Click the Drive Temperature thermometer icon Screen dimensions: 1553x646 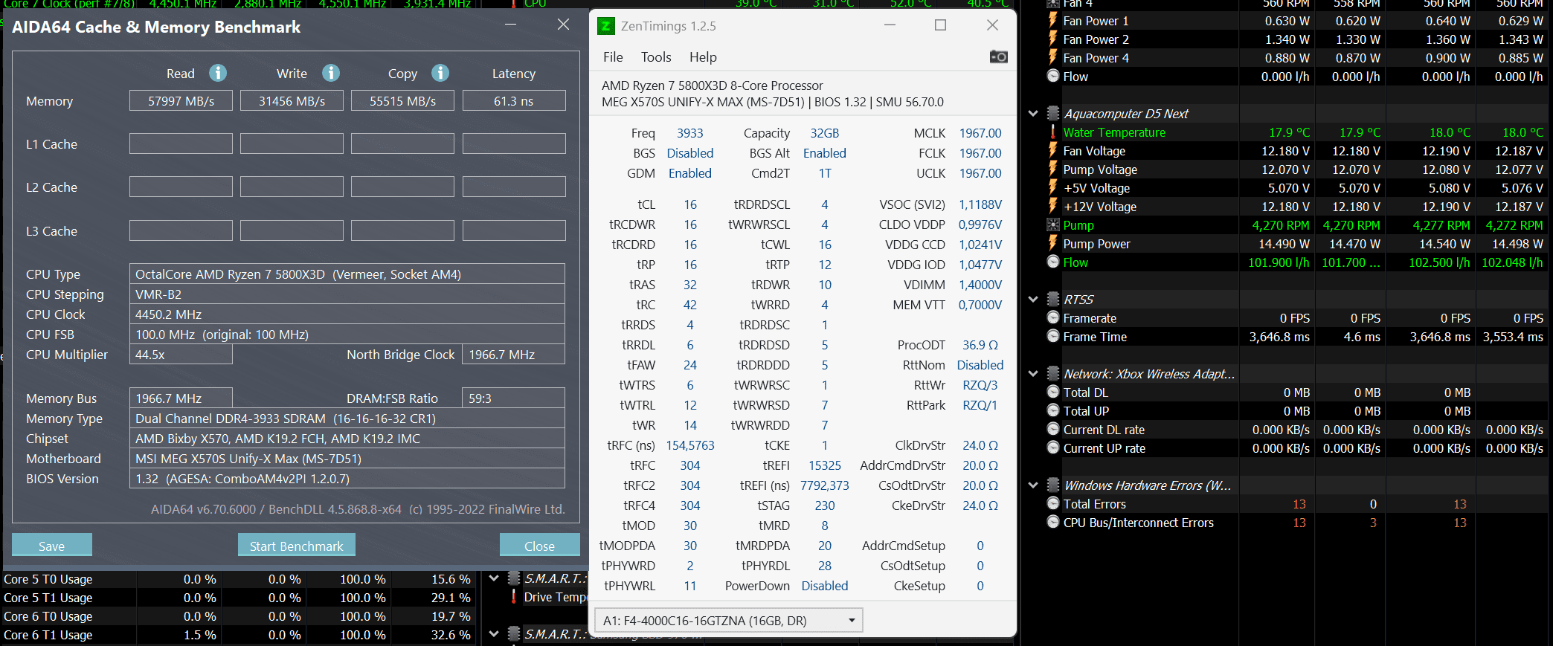point(513,597)
